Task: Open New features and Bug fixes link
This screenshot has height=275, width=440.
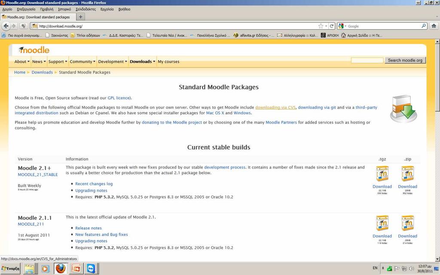Action: tap(101, 234)
